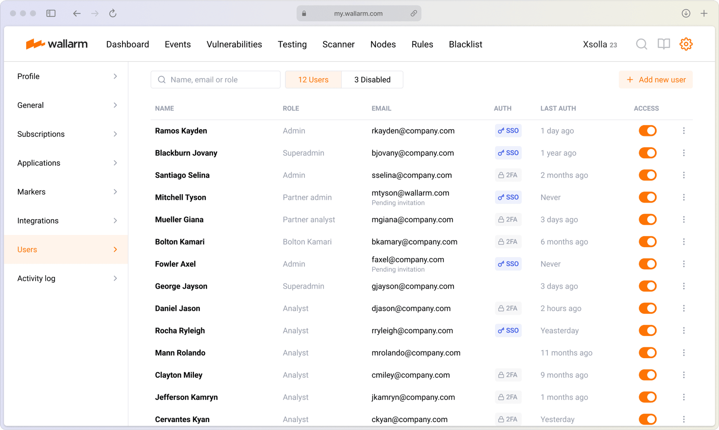Disable access for Mitchell Tyson
Screen dimensions: 719x430
pyautogui.click(x=647, y=197)
